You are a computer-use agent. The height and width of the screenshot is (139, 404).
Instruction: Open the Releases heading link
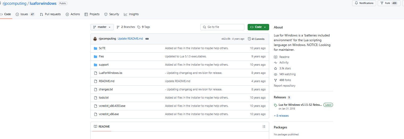point(280,98)
